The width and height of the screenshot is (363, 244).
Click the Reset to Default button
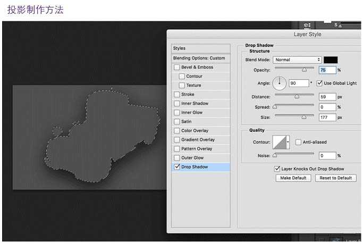coord(336,178)
